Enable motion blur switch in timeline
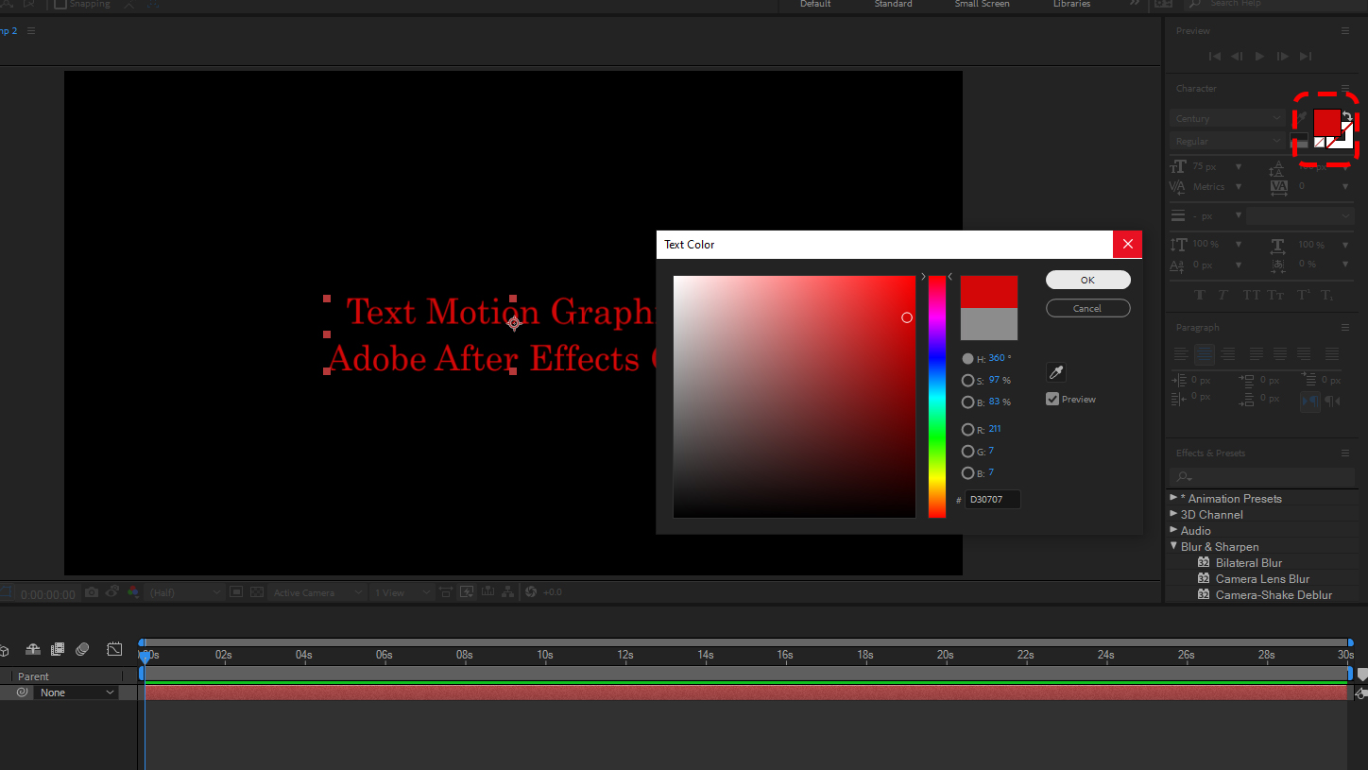Viewport: 1368px width, 770px height. [x=82, y=649]
